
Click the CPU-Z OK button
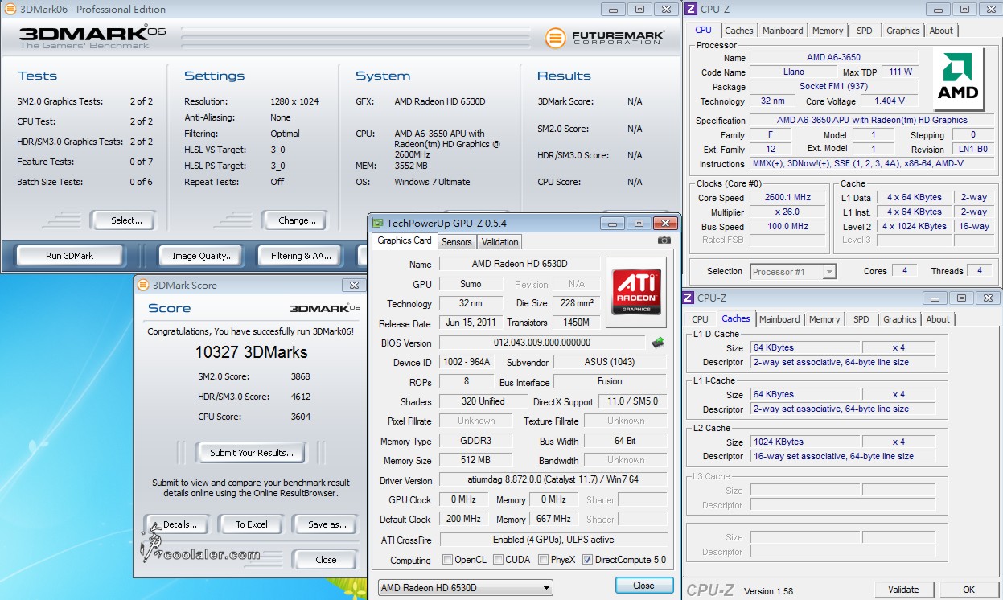969,590
